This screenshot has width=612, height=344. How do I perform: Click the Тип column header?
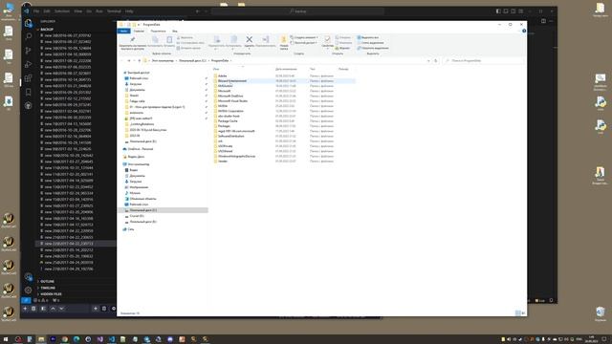tap(313, 69)
